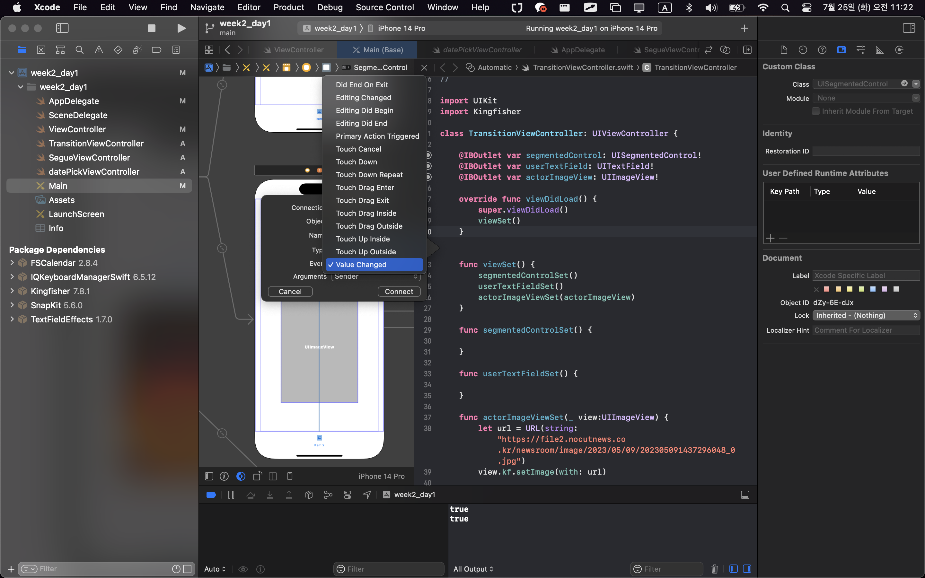Stop the running app with the stop button

151,28
